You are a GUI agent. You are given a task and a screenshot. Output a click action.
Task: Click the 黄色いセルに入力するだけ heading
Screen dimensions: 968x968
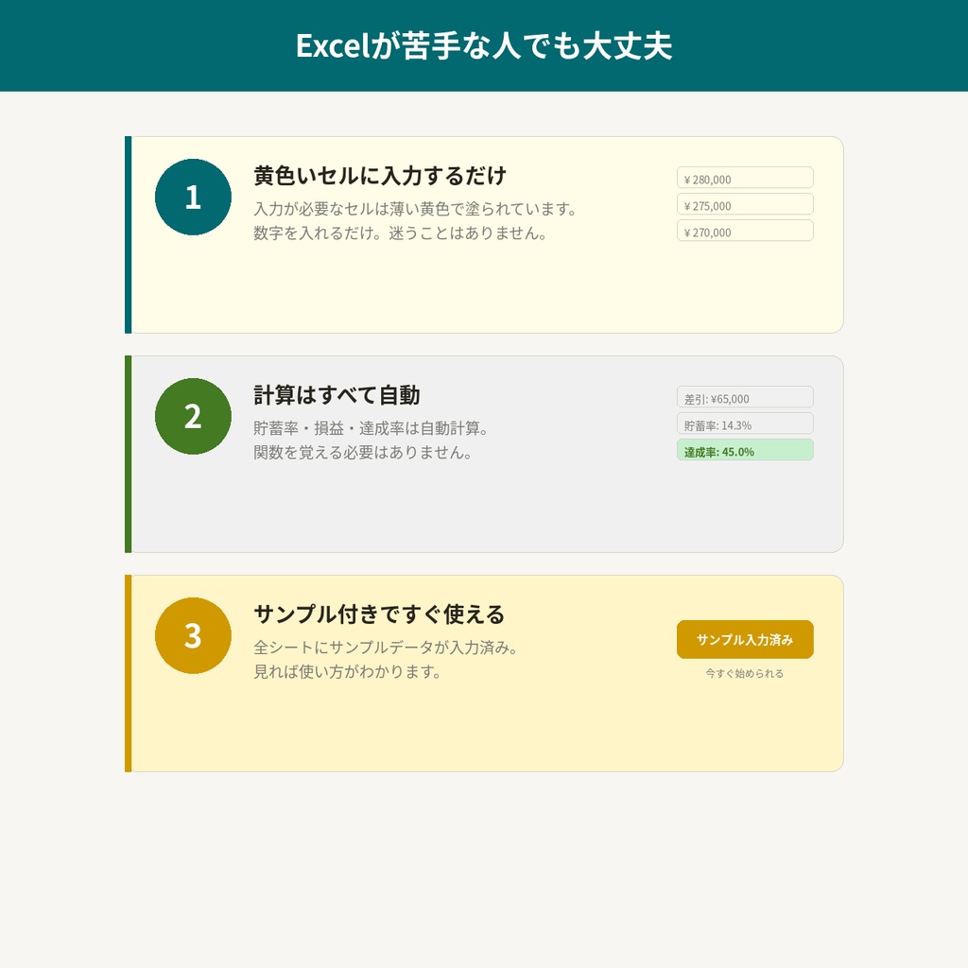coord(380,175)
